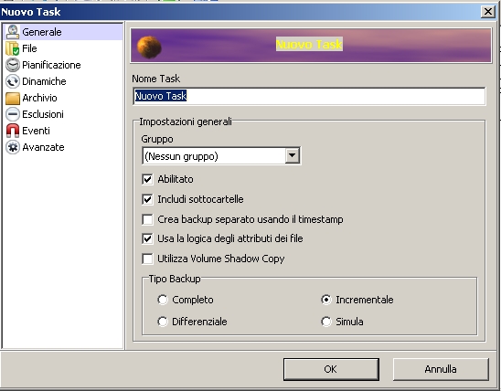The width and height of the screenshot is (501, 391).
Task: Select the Avanzate gear icon
Action: [13, 147]
